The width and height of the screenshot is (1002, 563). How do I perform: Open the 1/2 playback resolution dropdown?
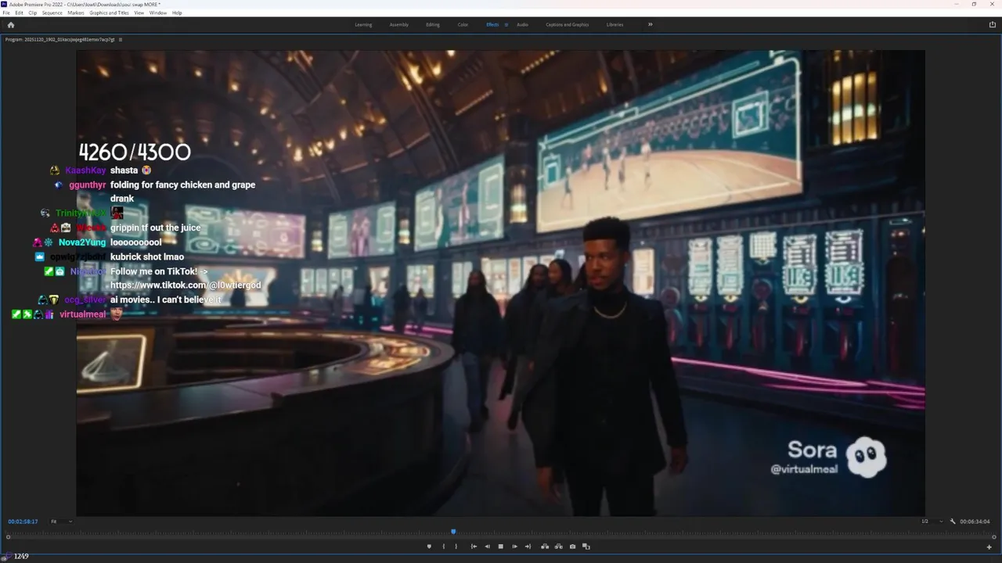(x=932, y=522)
